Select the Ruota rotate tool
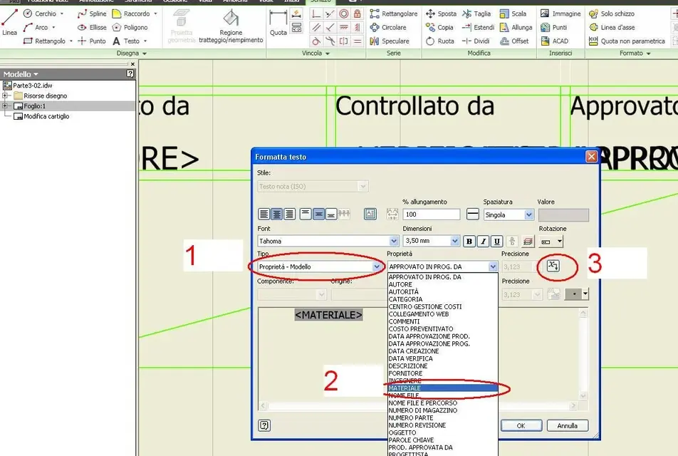Screen dimensions: 678x456 pos(439,41)
